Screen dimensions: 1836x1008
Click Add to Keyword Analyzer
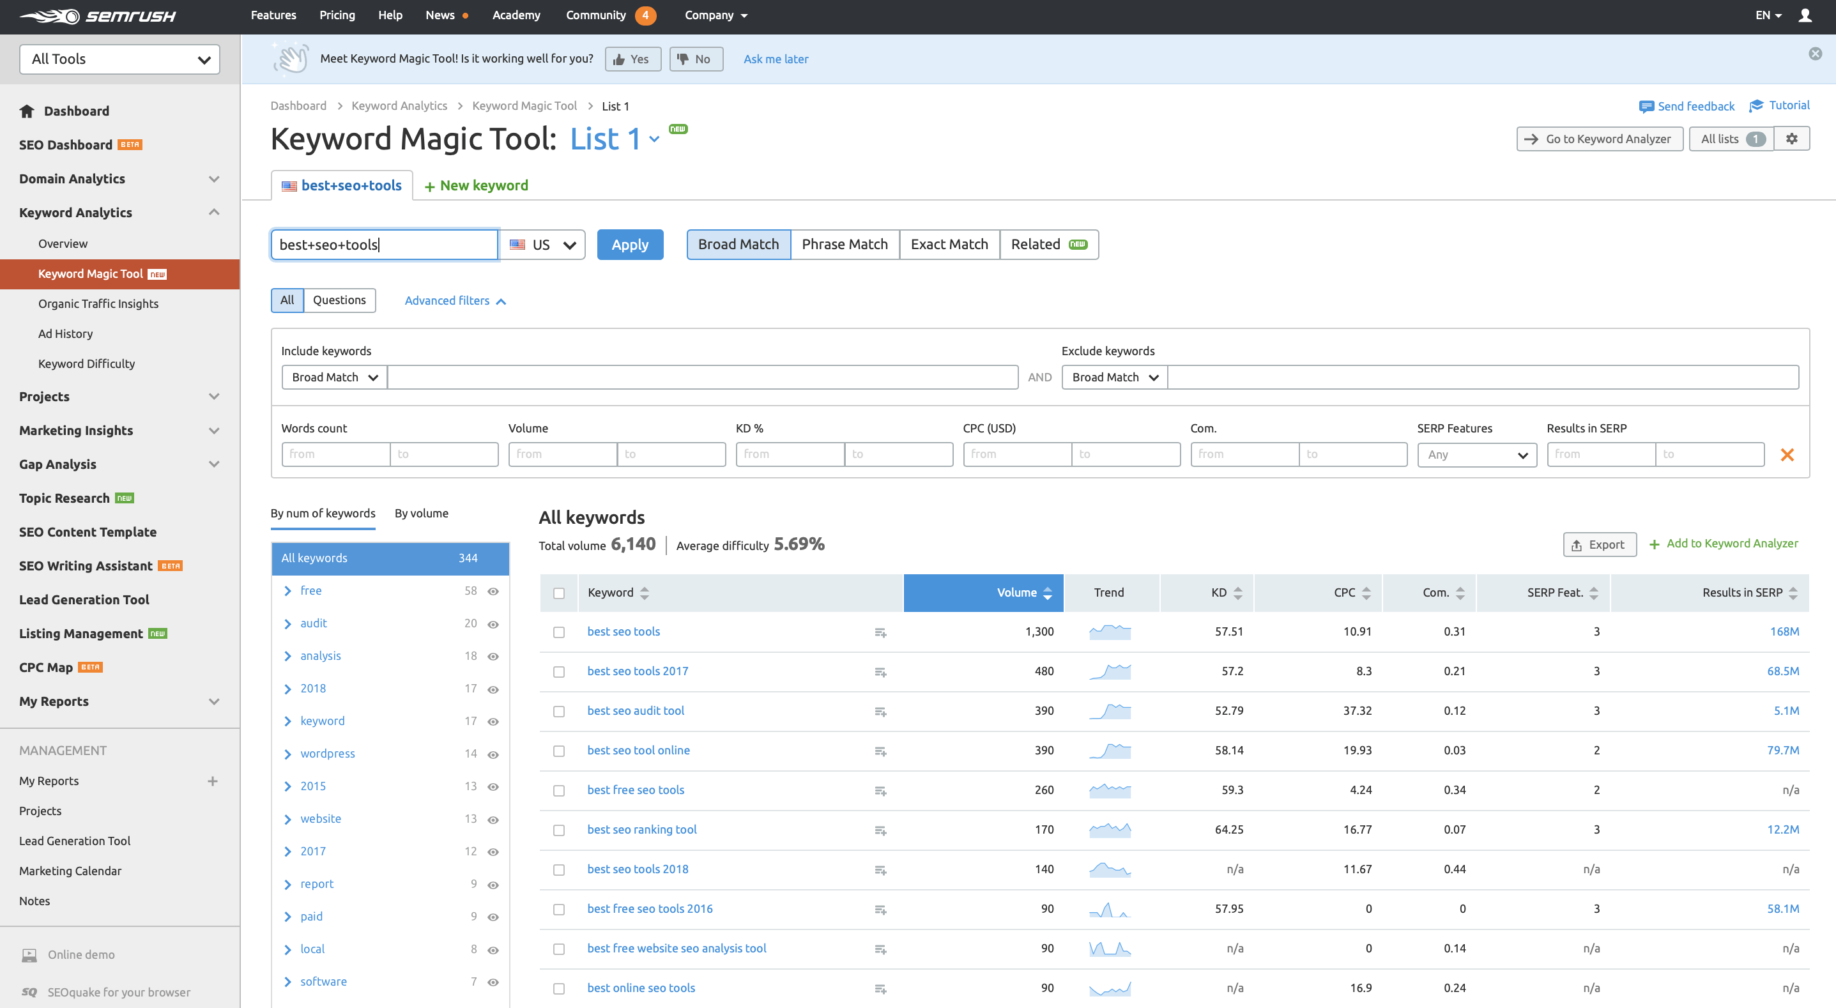1724,543
